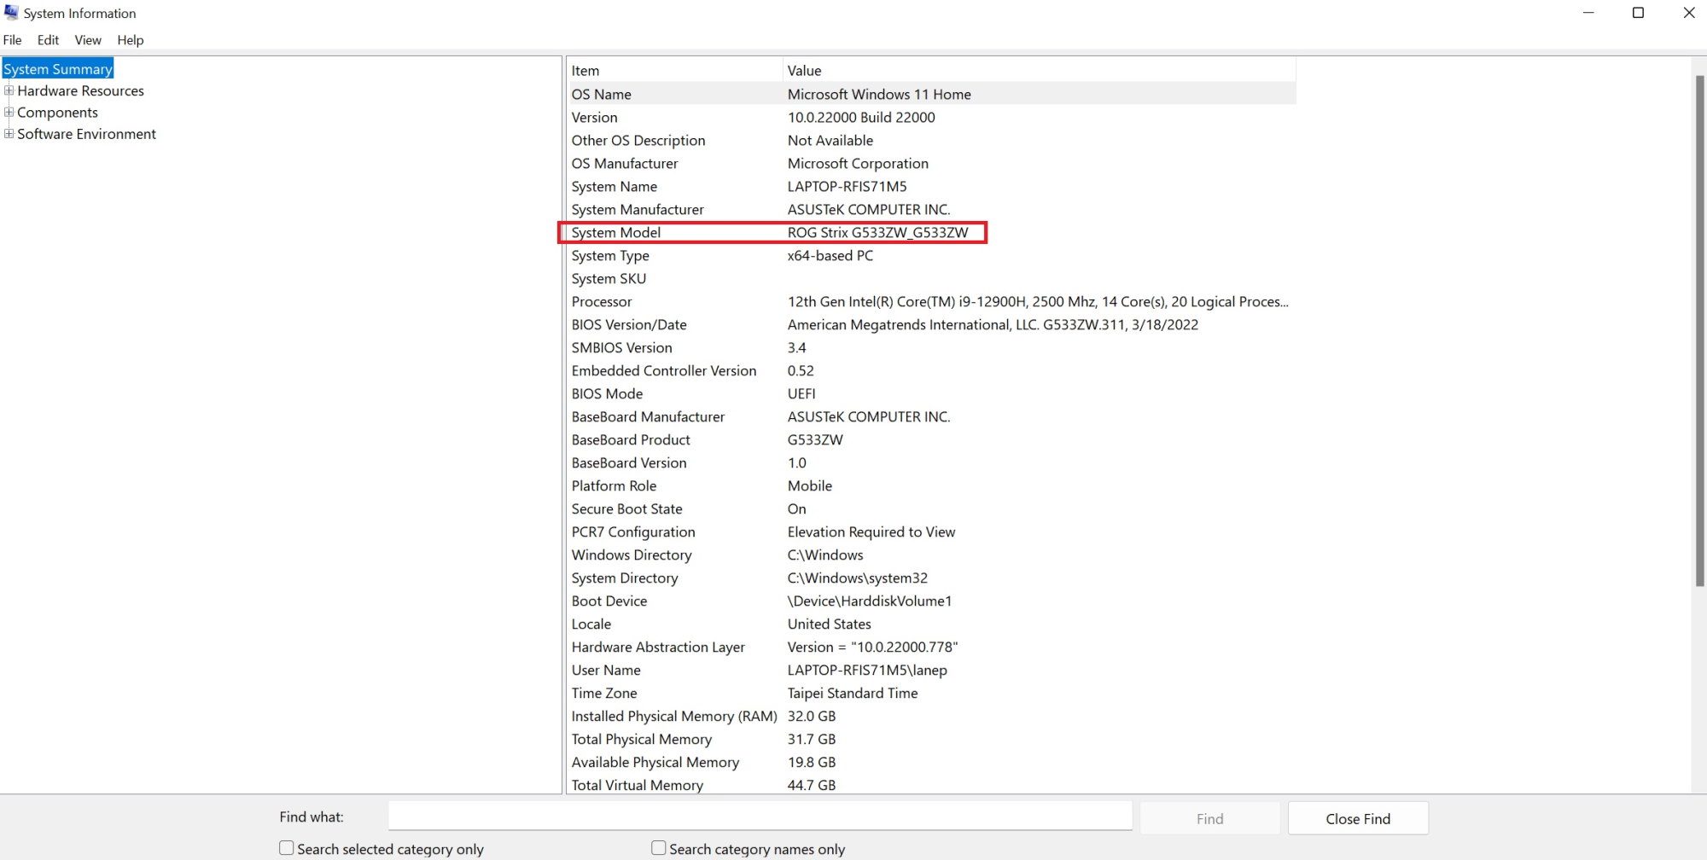Click the vertical scrollbar thumb
The width and height of the screenshot is (1707, 860).
click(1699, 331)
